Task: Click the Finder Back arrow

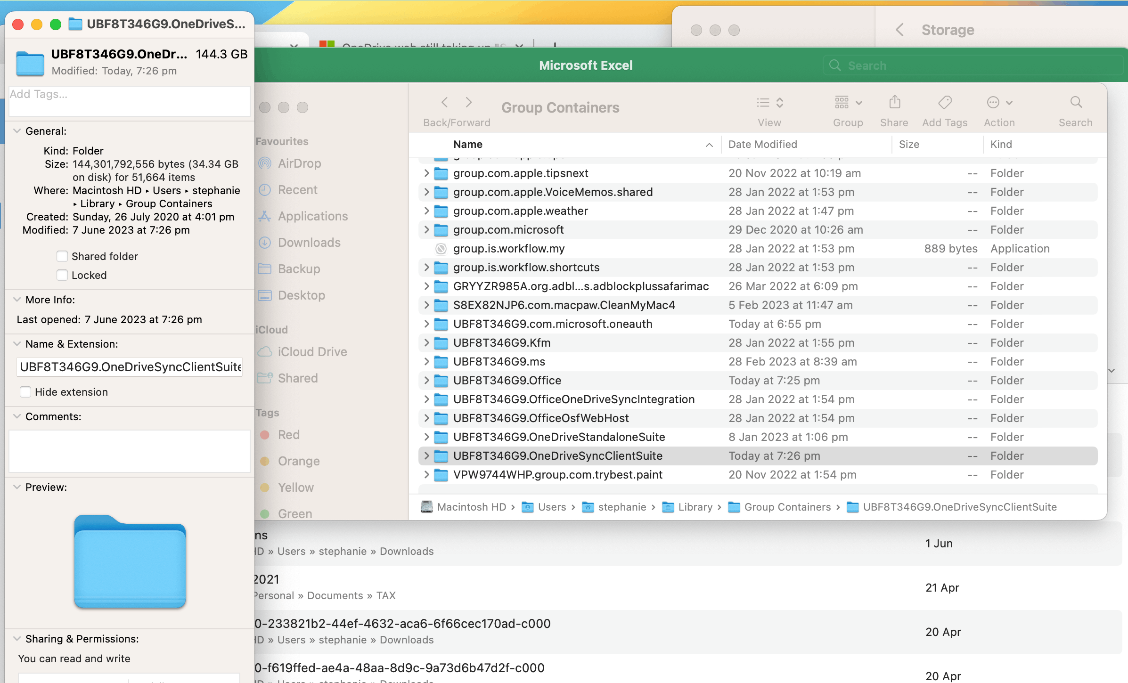Action: 444,102
